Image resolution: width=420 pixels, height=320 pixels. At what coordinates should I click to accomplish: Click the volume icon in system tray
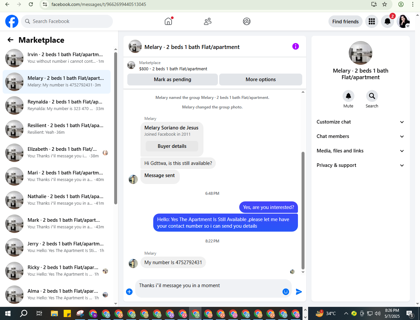point(378,313)
